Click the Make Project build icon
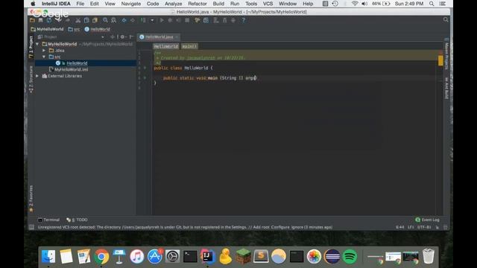This screenshot has width=477, height=268. coord(143,20)
